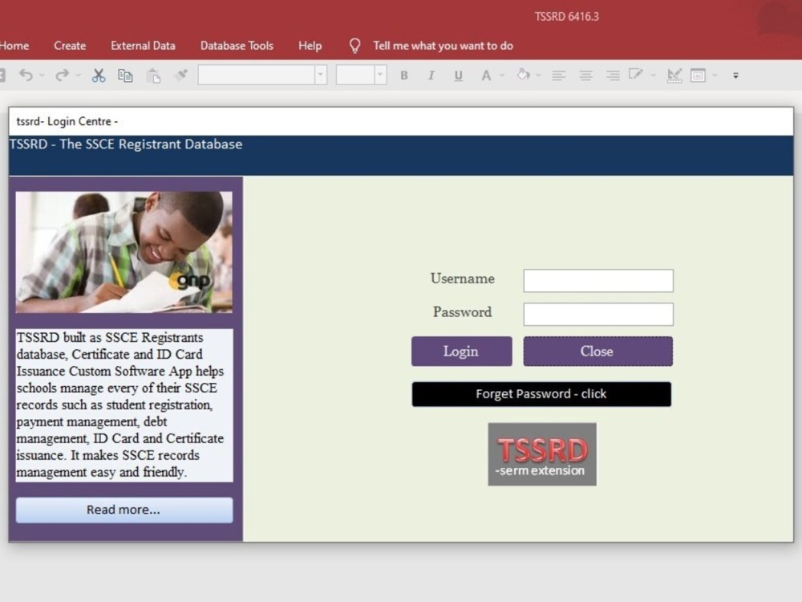Screen dimensions: 802x602
Task: Click Tell me what you want to do
Action: [443, 46]
